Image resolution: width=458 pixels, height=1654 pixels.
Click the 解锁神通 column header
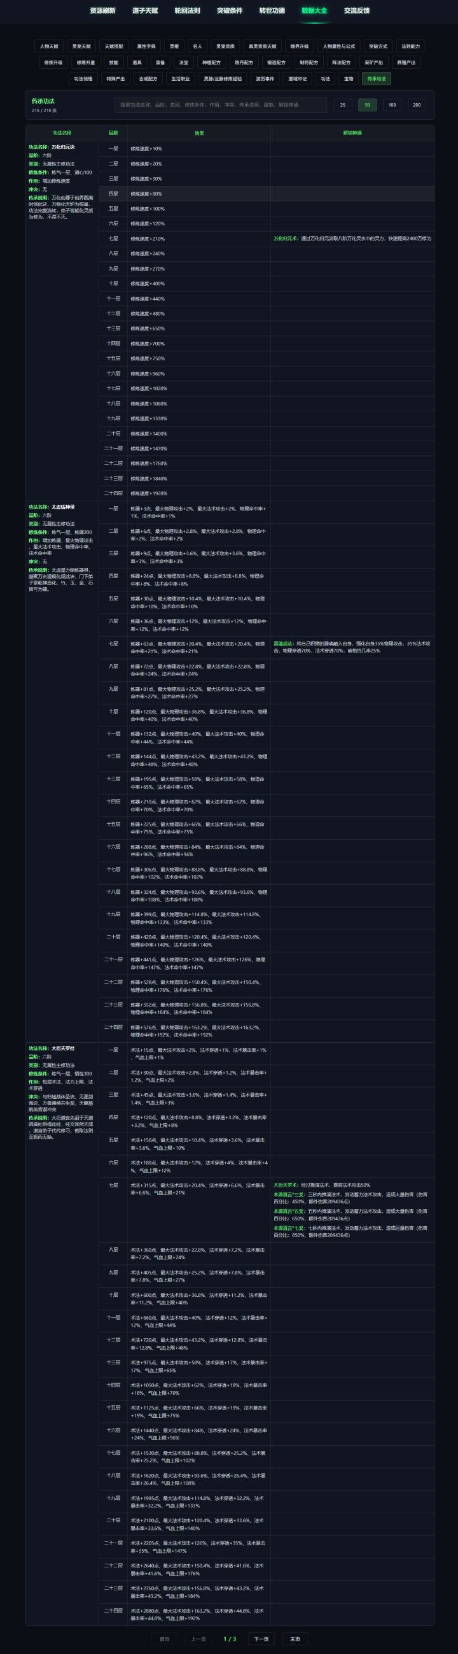click(x=352, y=133)
